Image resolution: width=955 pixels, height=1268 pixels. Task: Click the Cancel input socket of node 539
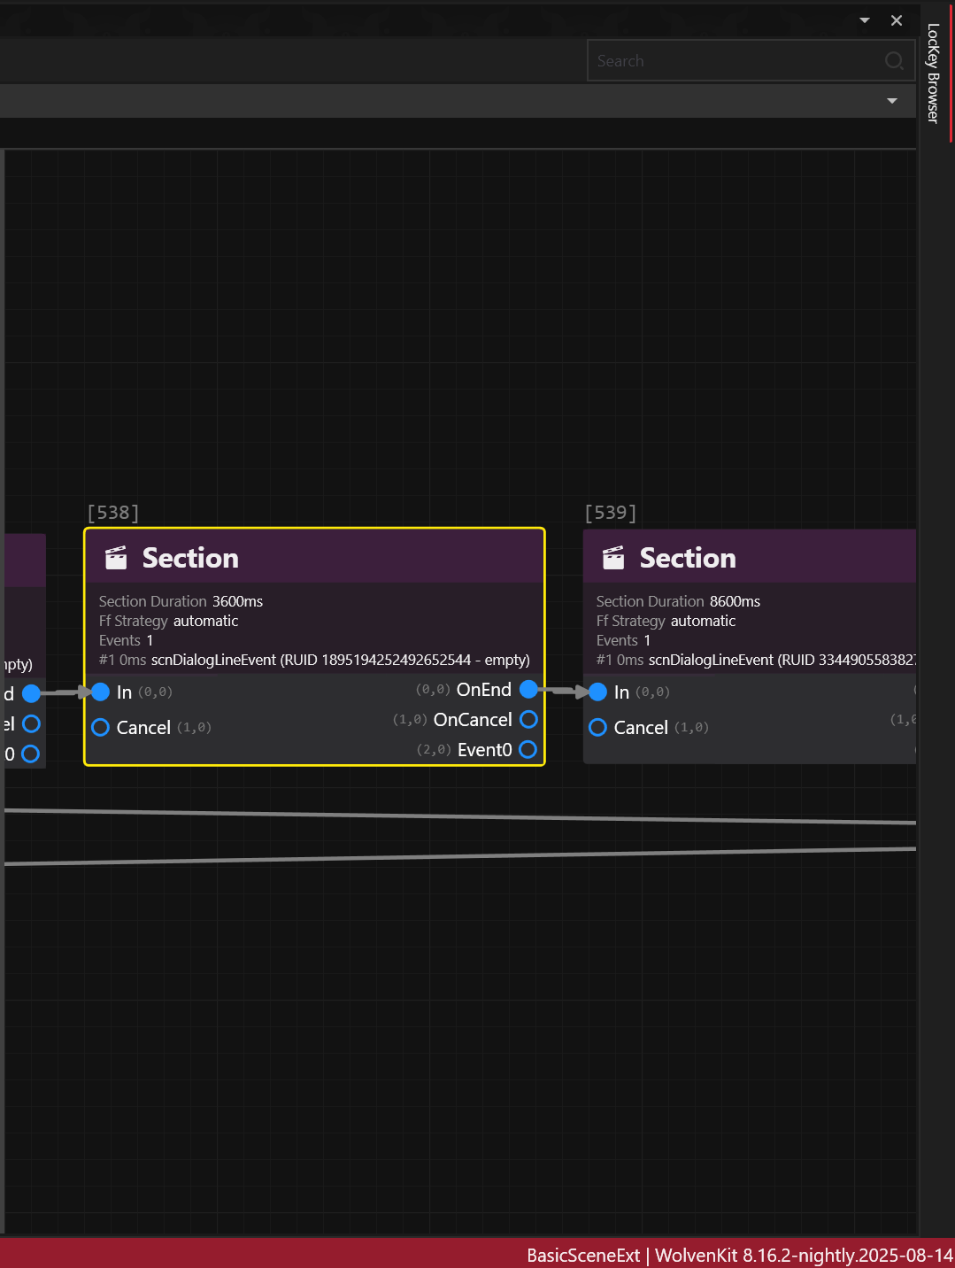click(598, 728)
